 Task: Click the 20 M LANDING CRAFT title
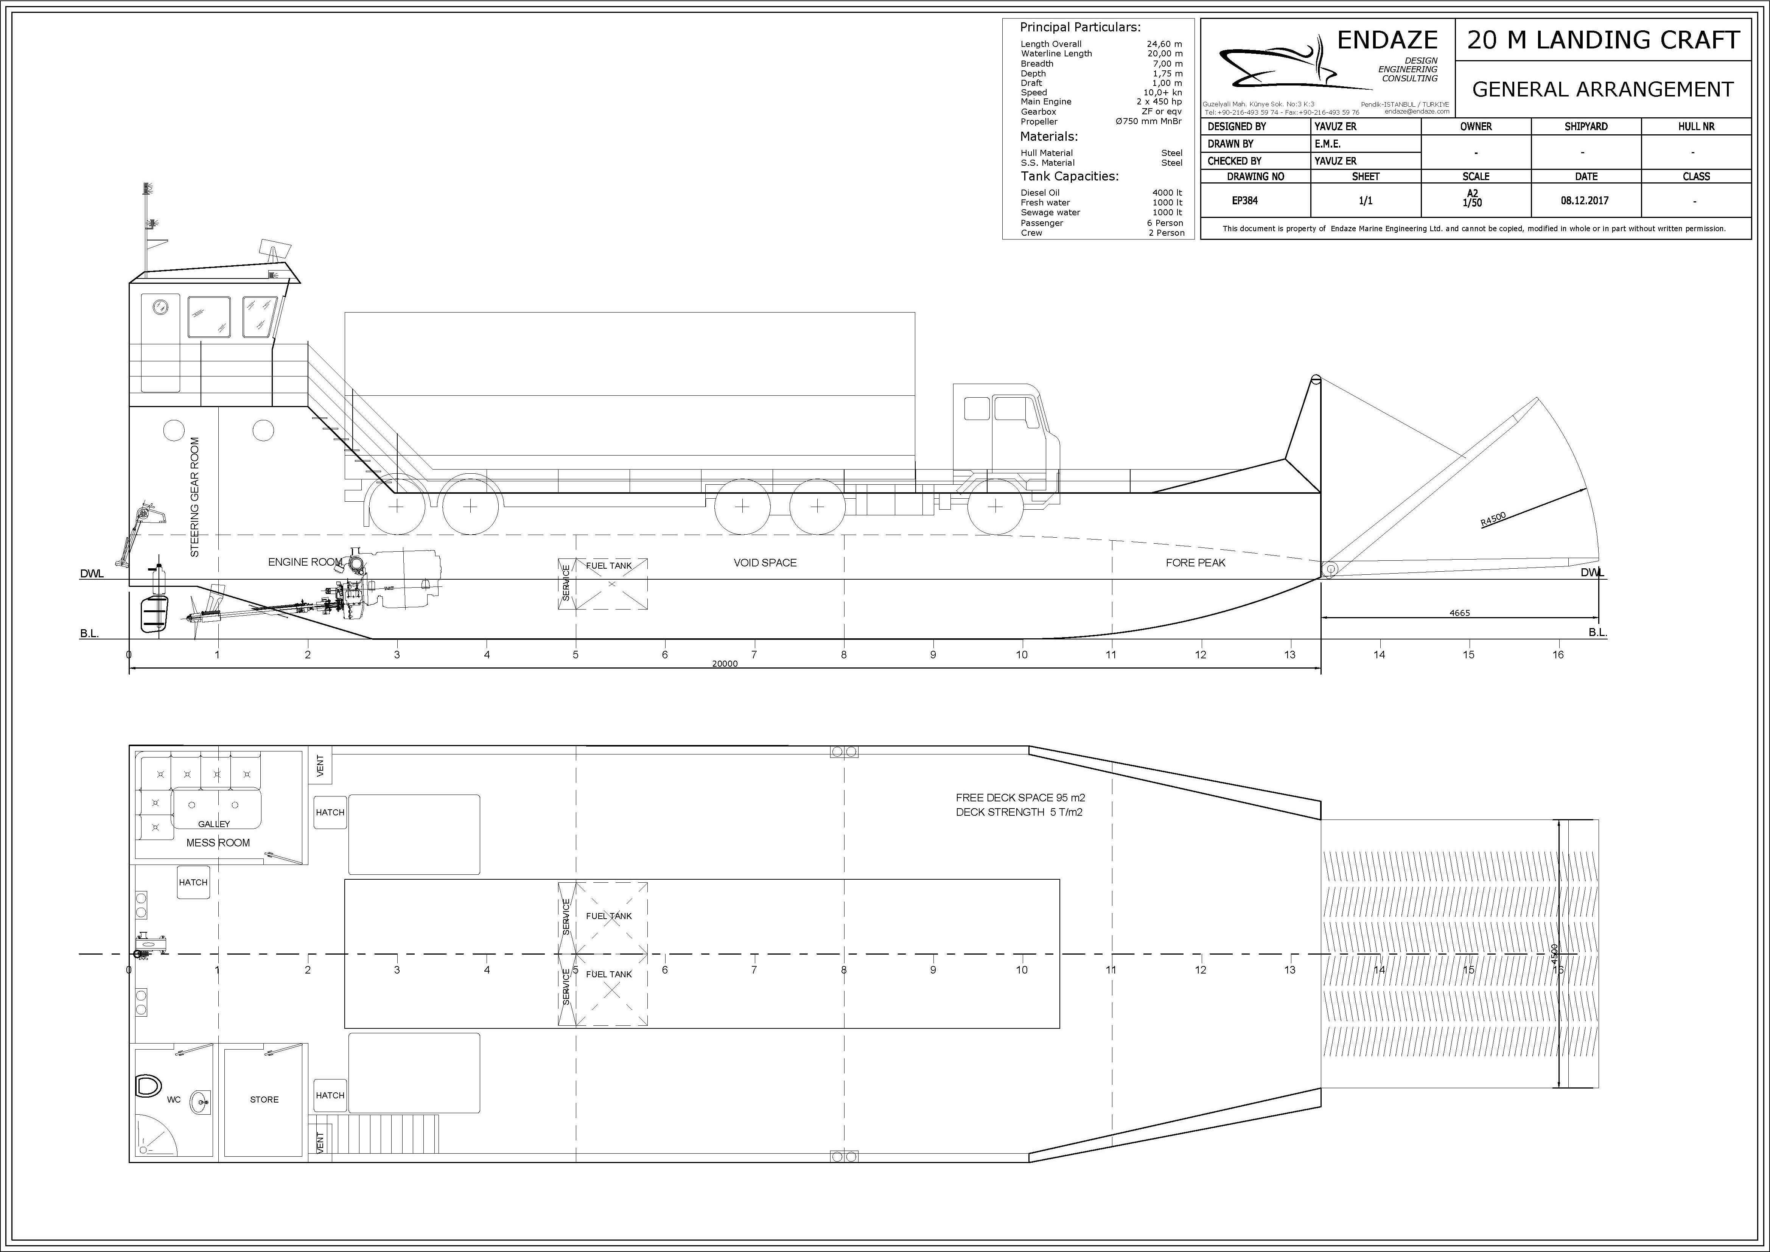(x=1603, y=40)
